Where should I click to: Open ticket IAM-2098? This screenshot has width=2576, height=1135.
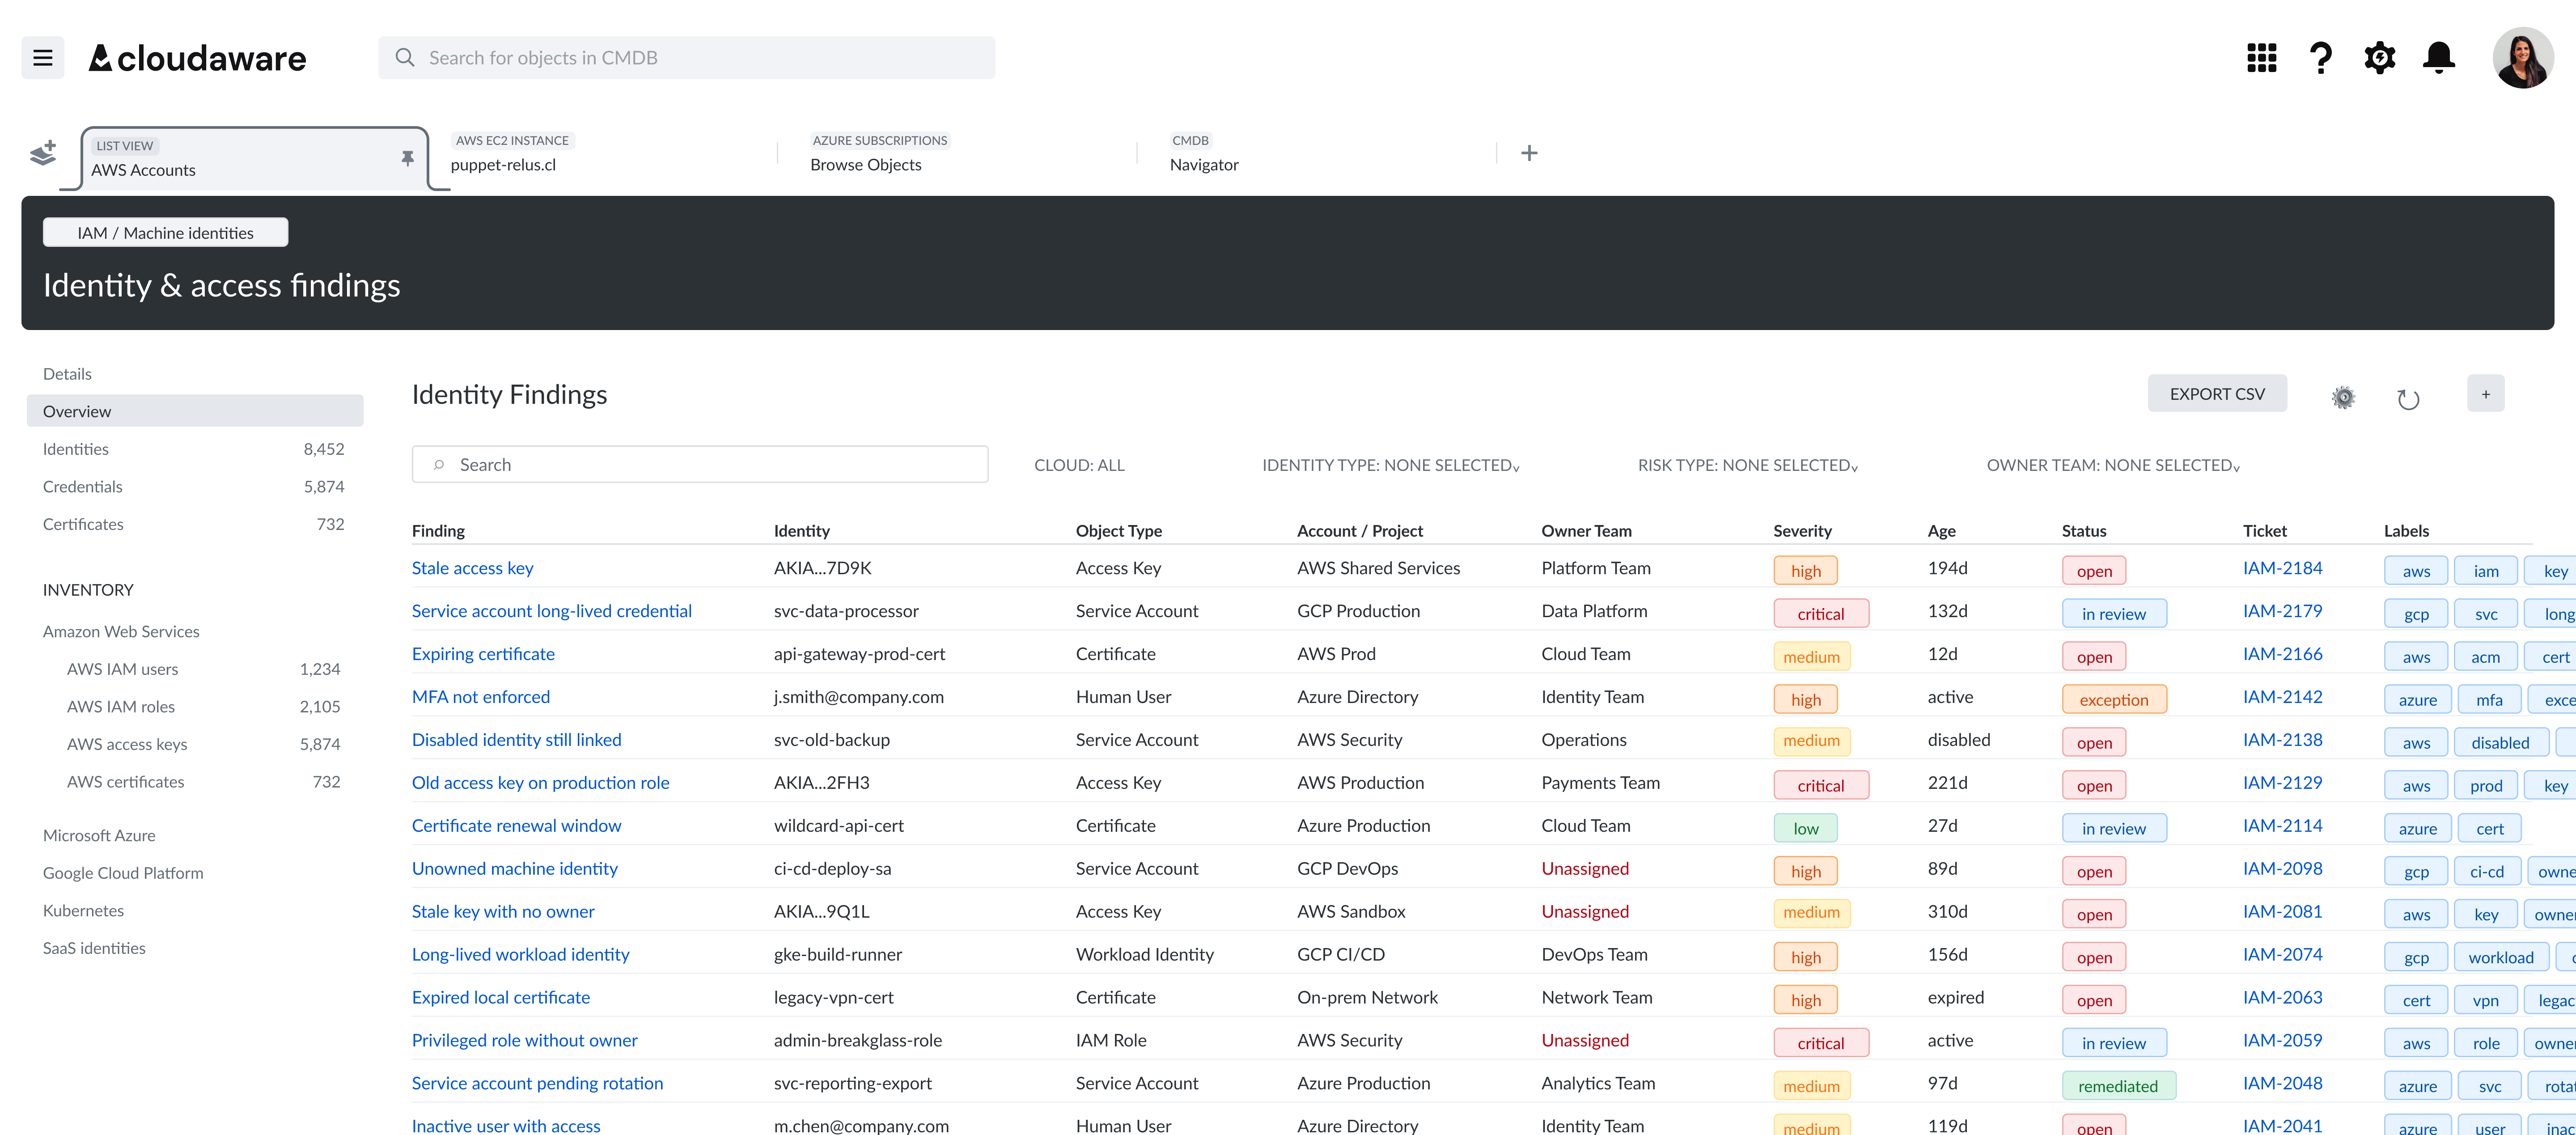click(2282, 869)
